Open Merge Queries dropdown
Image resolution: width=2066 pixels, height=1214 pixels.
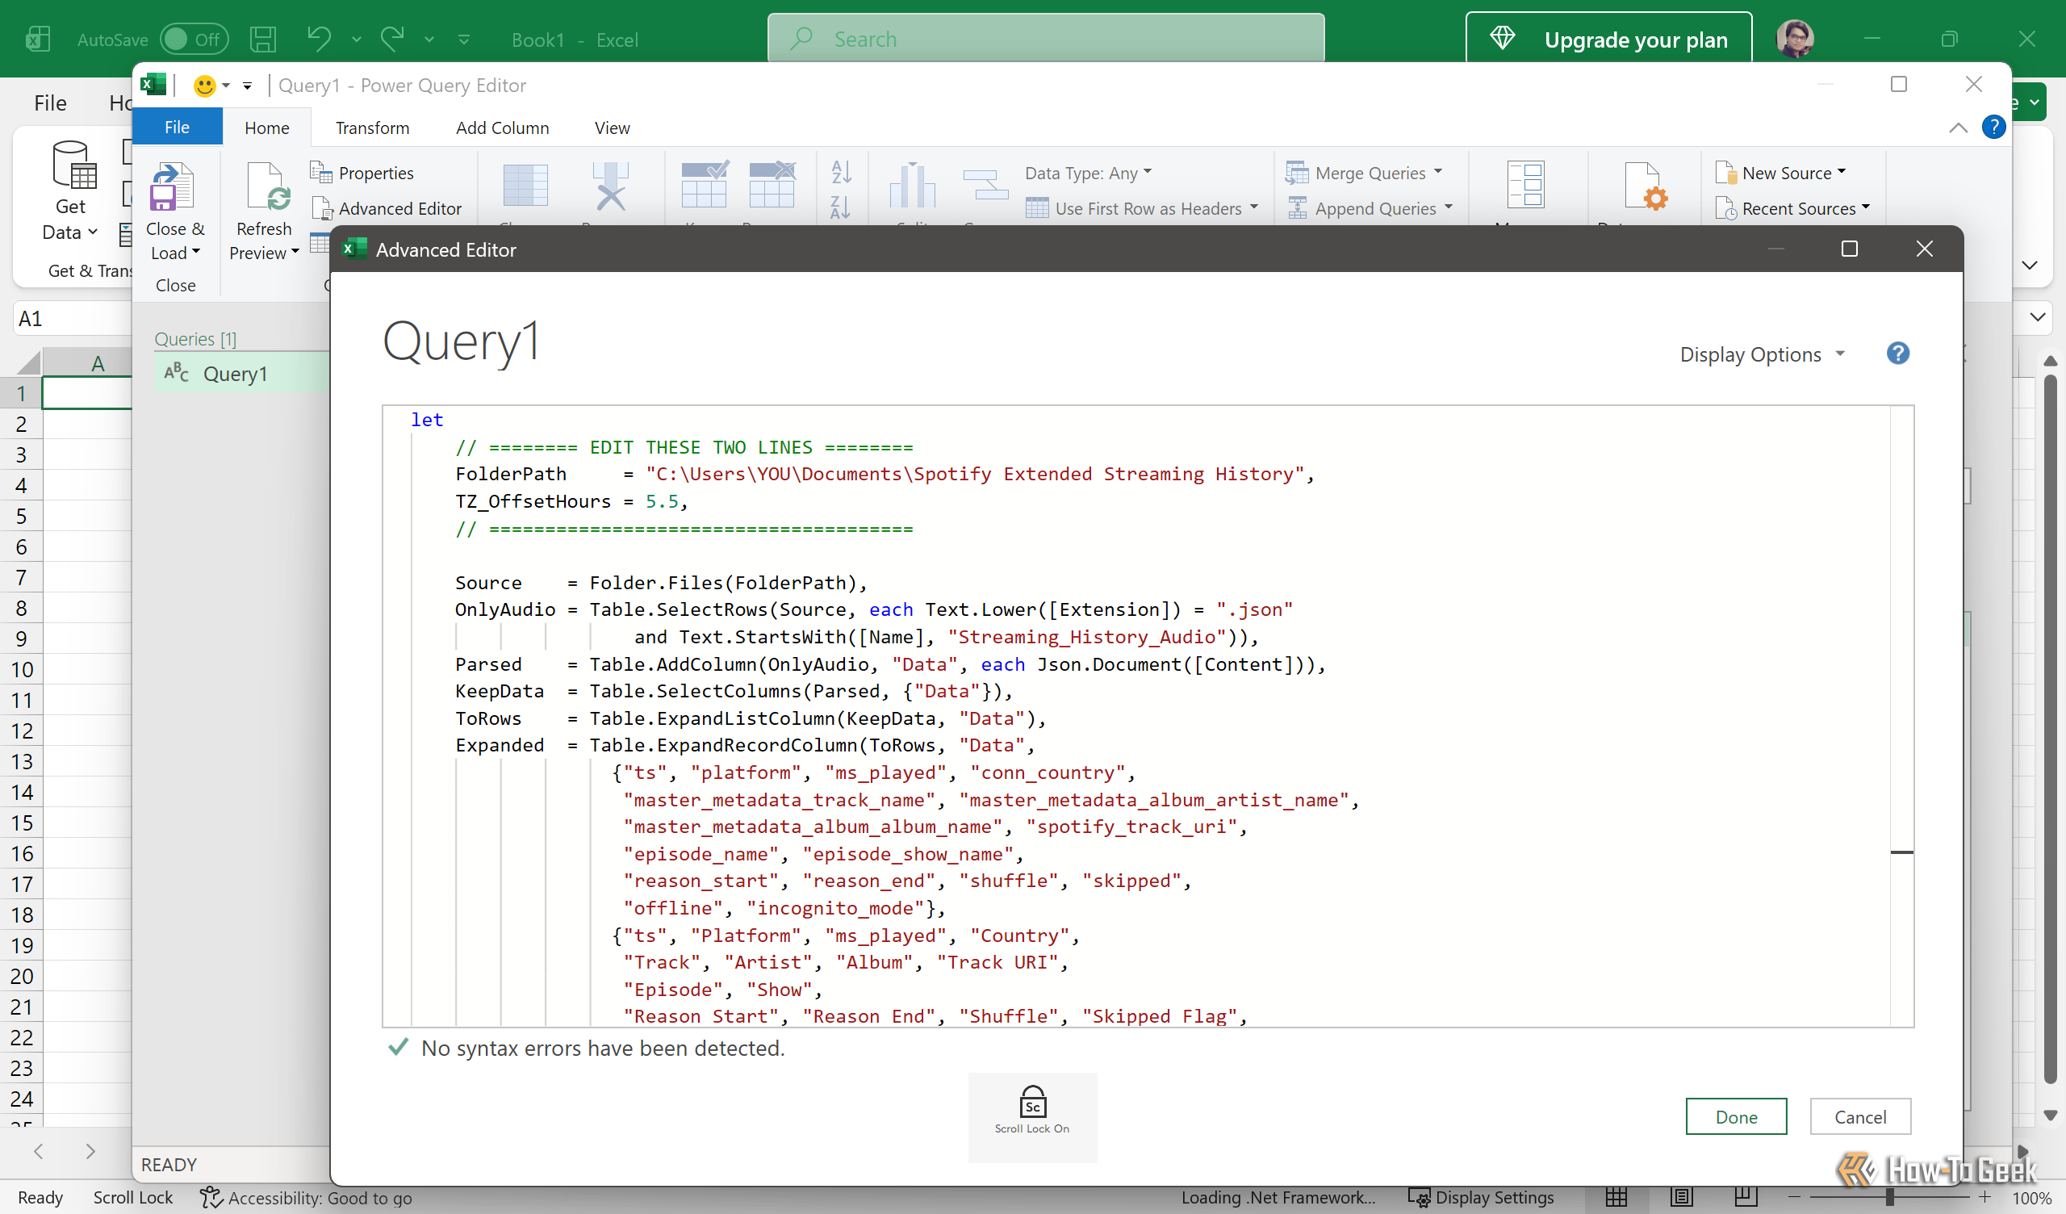1363,172
